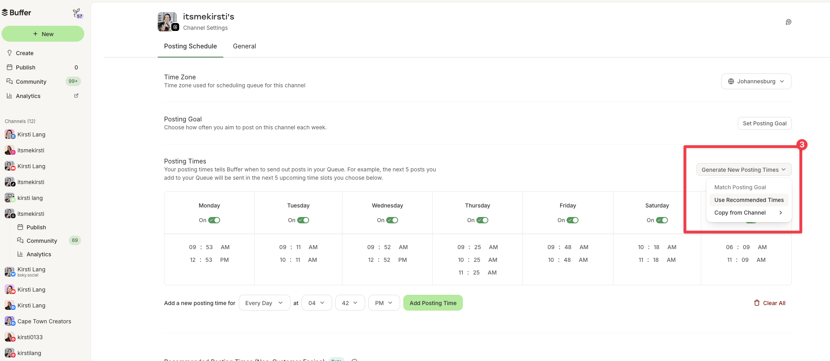Open the chat support icon at top right
The height and width of the screenshot is (361, 830).
tap(788, 22)
